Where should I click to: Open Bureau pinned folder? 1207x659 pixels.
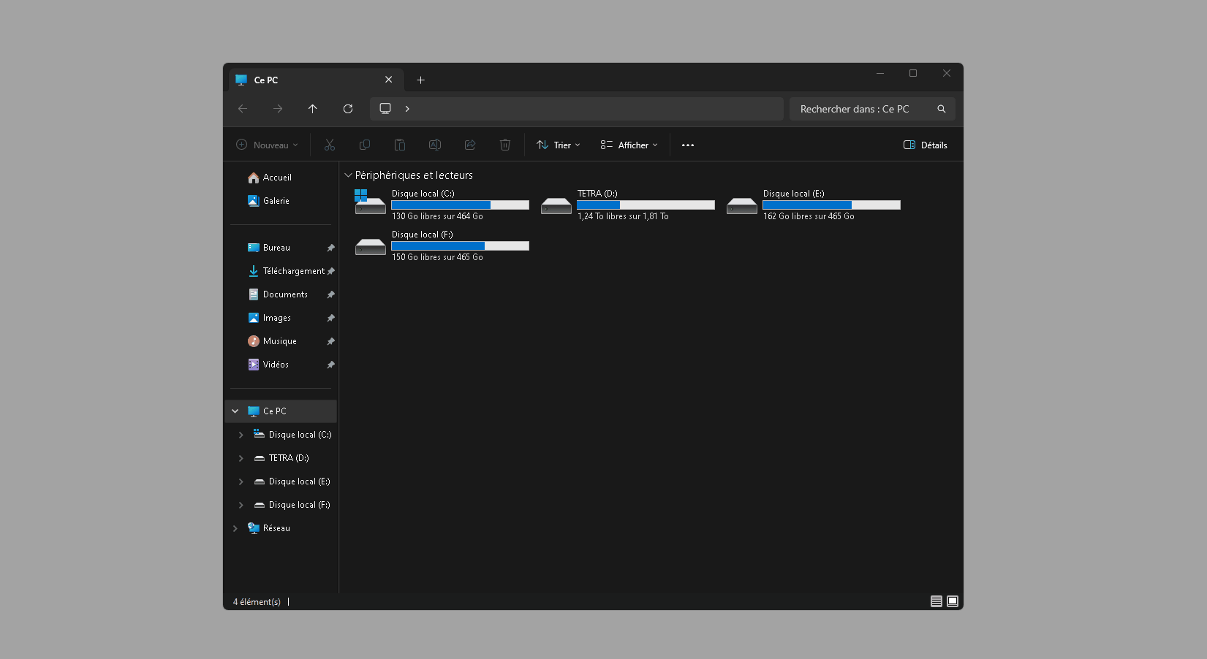tap(281, 248)
